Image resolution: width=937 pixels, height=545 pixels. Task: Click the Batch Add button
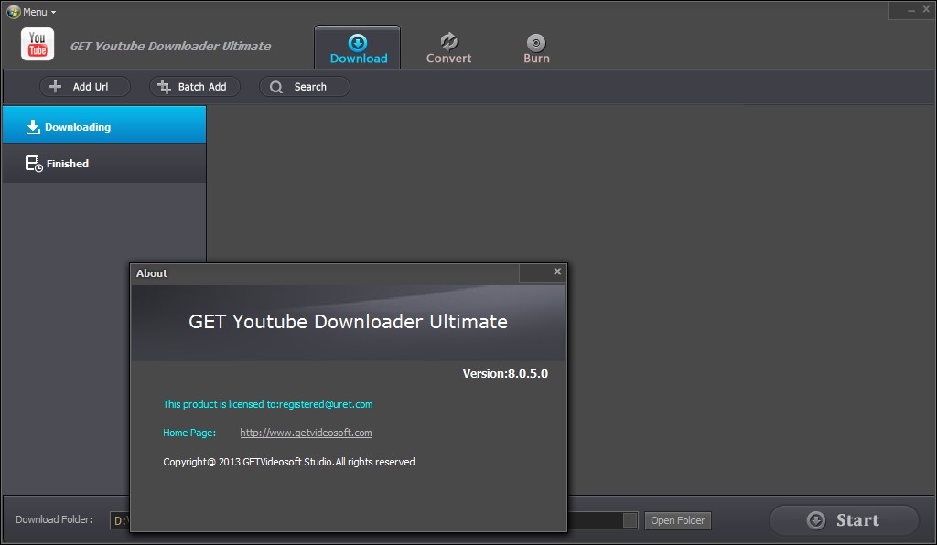(x=195, y=87)
